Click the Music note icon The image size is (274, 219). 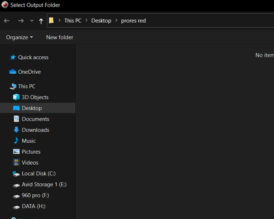coord(16,140)
